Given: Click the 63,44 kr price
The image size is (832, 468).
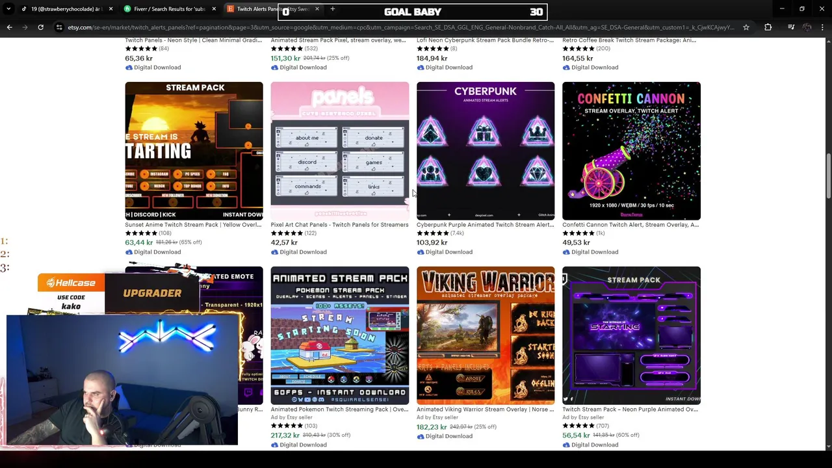Looking at the screenshot, I should [x=138, y=242].
